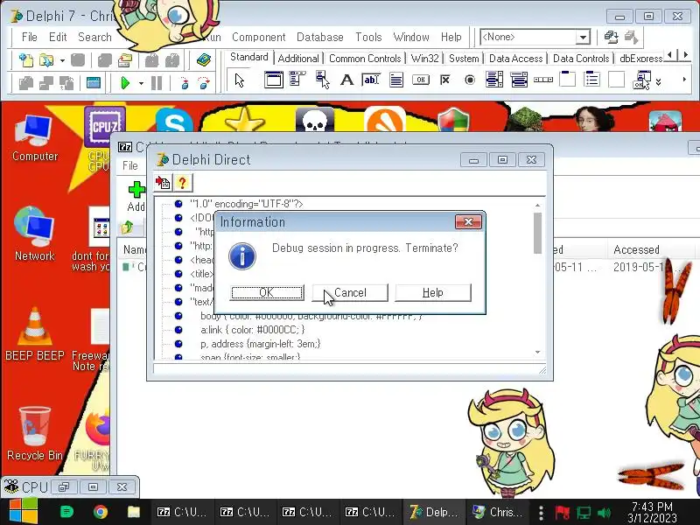Select the Edit component icon

[x=371, y=80]
